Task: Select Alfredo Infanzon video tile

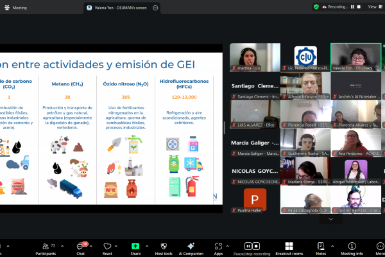Action: point(305,86)
